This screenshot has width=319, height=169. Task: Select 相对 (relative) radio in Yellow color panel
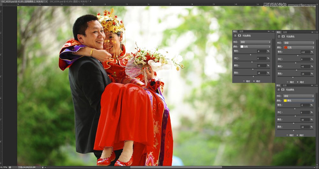[287, 135]
